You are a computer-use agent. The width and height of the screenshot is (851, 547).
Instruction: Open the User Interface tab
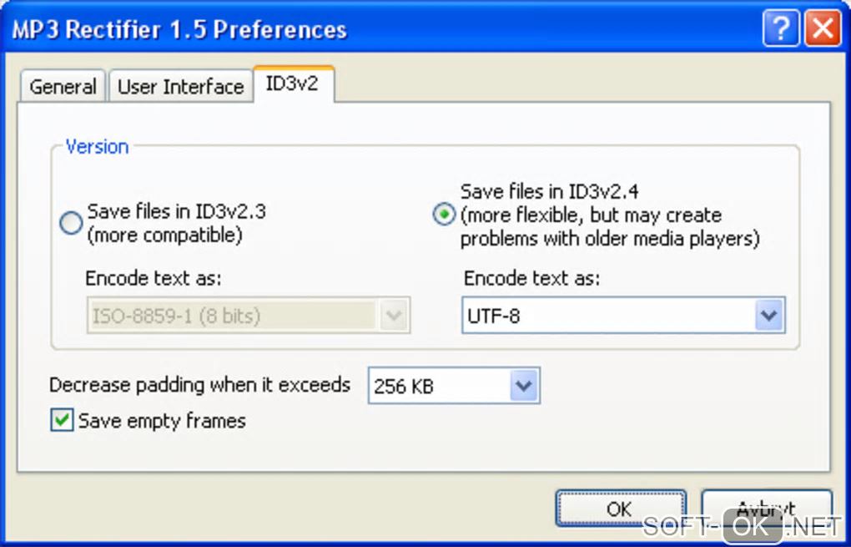point(180,87)
